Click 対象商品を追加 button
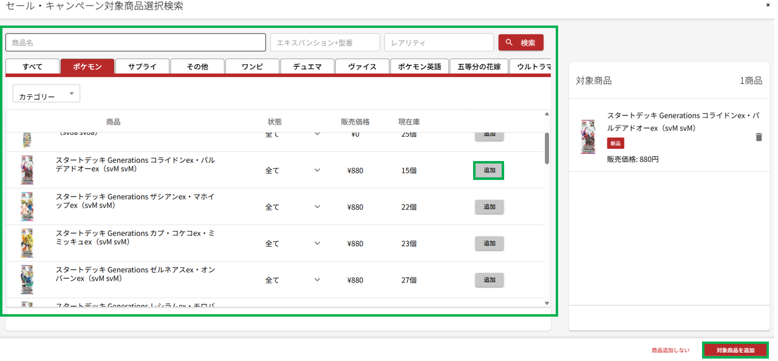Image resolution: width=778 pixels, height=361 pixels. click(735, 350)
